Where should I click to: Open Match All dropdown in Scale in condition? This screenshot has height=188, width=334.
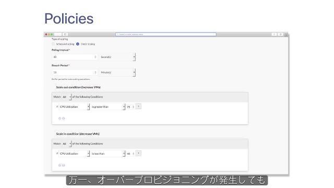[67, 144]
